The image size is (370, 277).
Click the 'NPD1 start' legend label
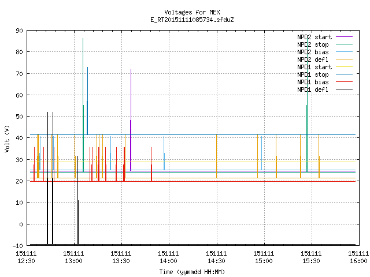coord(314,67)
